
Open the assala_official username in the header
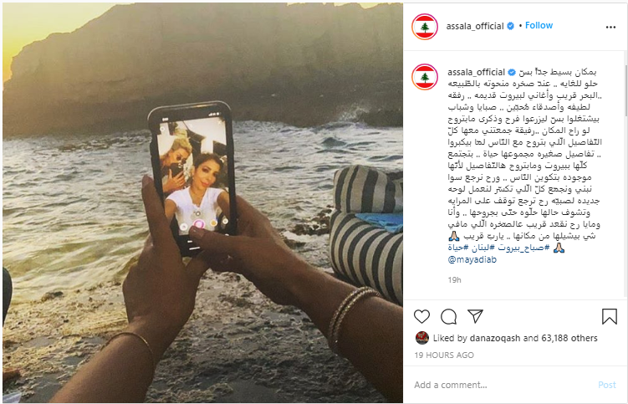[x=475, y=26]
